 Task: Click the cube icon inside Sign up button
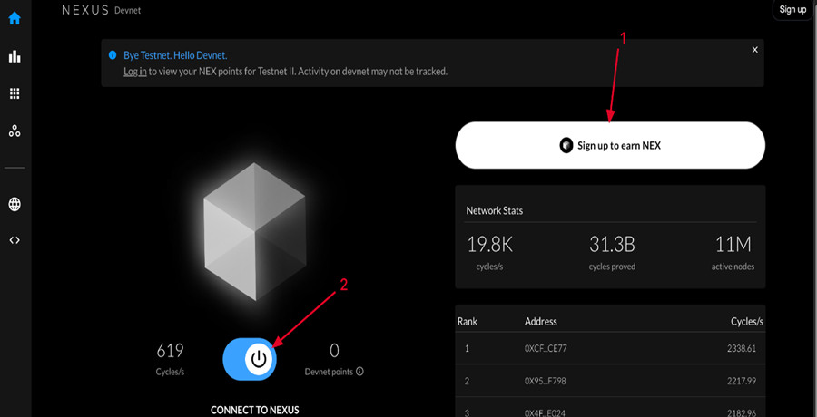click(566, 145)
